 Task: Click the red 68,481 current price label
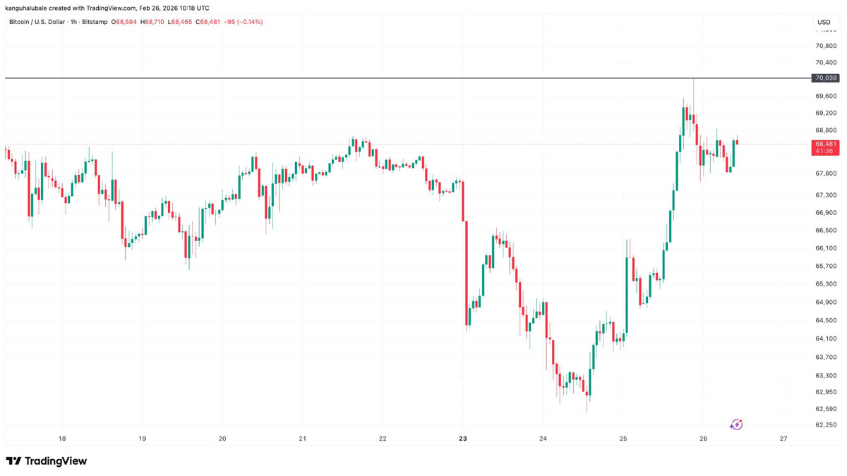pos(825,144)
